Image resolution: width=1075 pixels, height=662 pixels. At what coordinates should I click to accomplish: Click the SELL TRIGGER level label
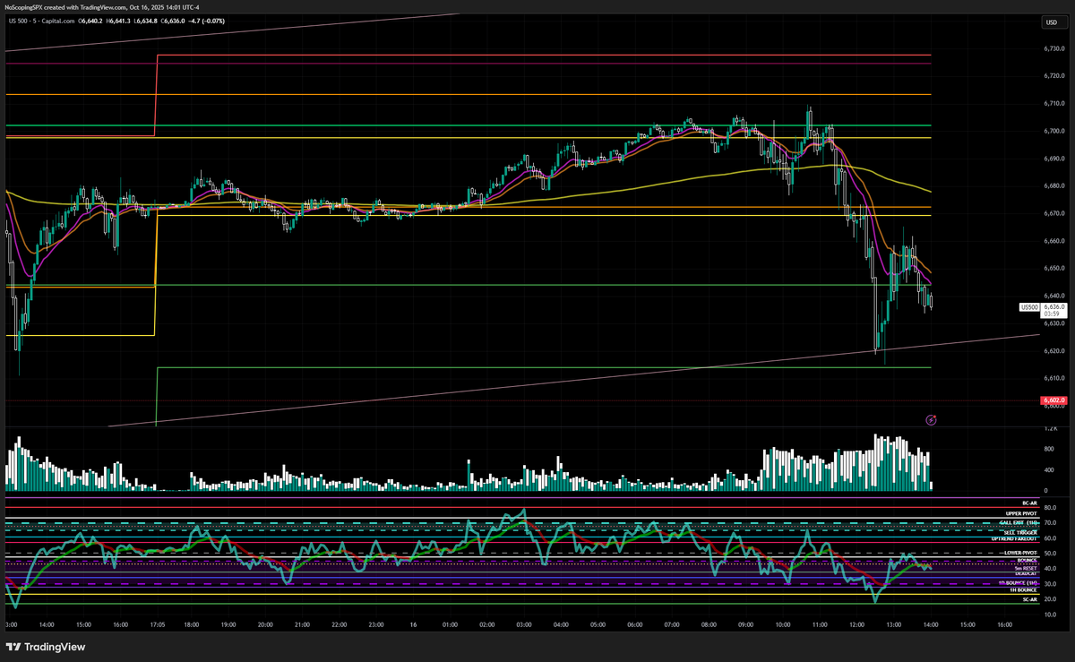pyautogui.click(x=1020, y=533)
